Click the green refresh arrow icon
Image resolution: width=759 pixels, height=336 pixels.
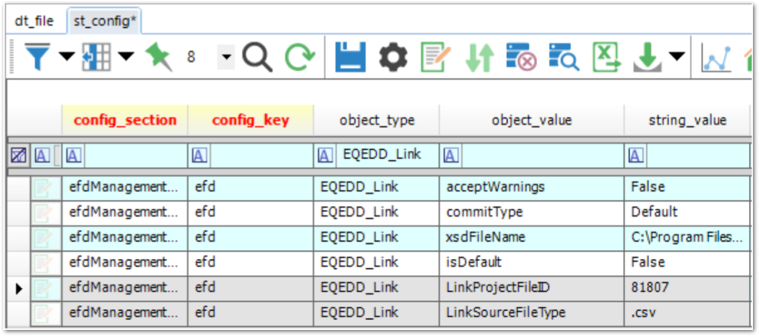click(300, 57)
